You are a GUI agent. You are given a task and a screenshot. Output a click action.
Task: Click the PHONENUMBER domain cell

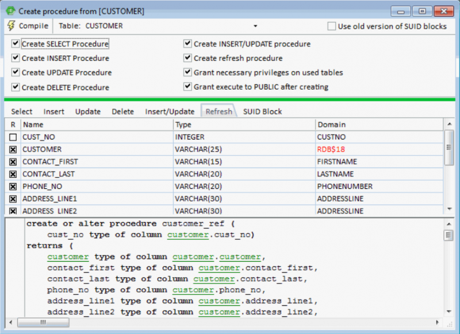379,186
